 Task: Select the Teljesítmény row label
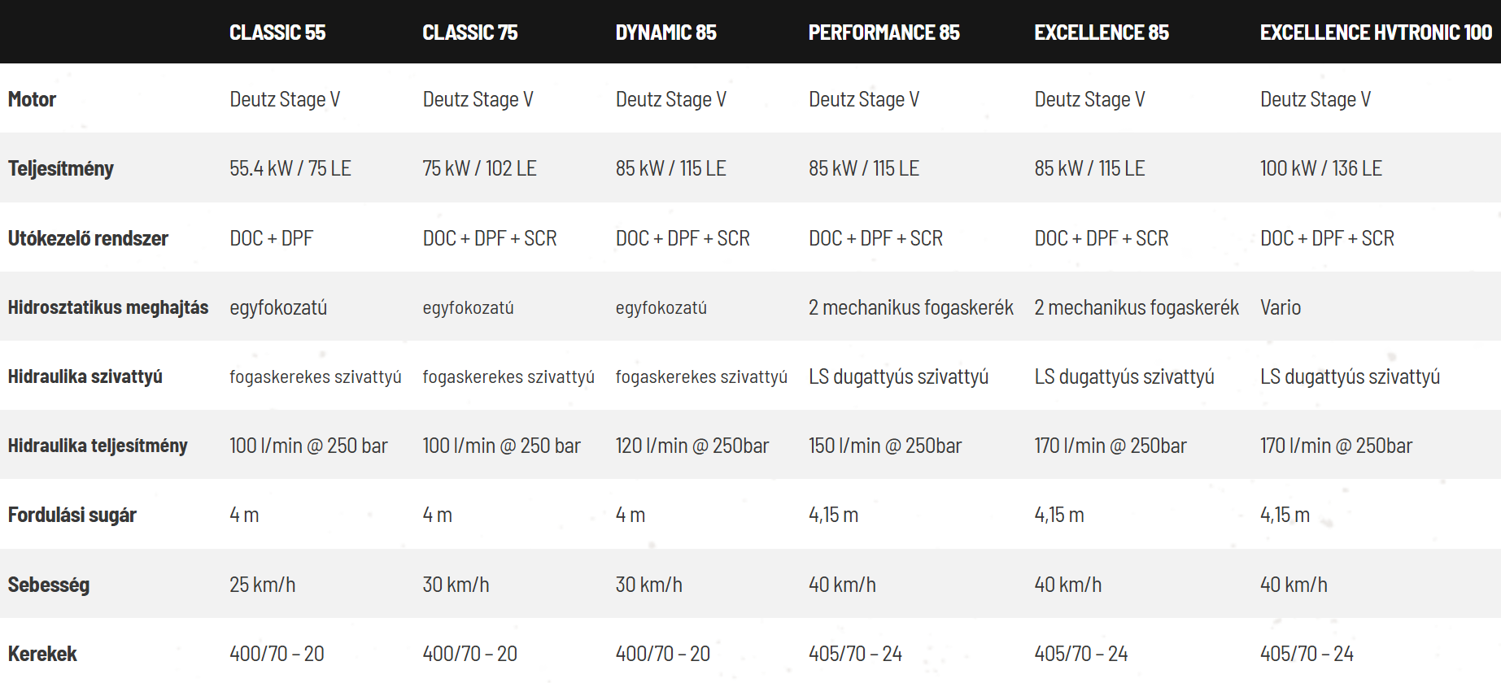pos(61,169)
